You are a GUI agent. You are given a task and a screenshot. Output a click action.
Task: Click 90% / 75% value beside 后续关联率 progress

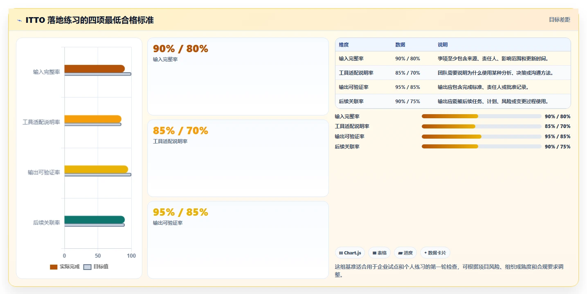click(x=558, y=147)
